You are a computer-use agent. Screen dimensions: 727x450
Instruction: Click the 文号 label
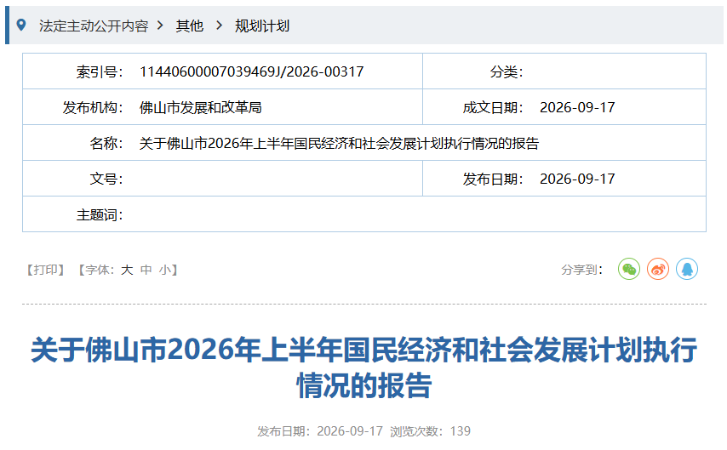coord(106,179)
